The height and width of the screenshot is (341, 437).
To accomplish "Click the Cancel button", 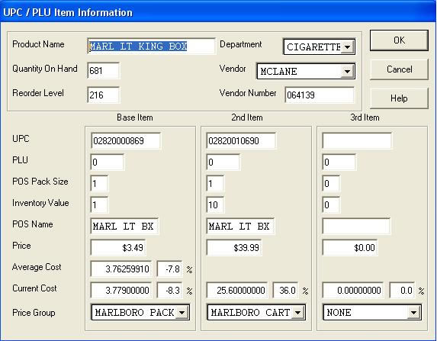I will pos(399,69).
